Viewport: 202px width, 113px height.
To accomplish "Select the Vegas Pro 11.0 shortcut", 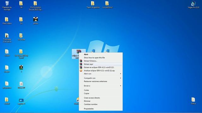I will 193,5.
